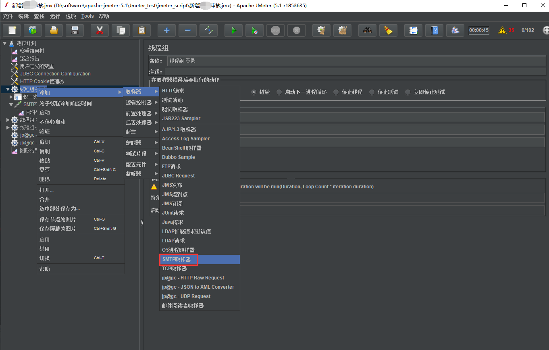Open the search dialog with the binoculars icon
The height and width of the screenshot is (350, 549).
click(x=367, y=30)
